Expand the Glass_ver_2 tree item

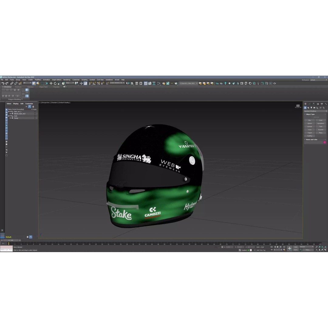(9, 111)
